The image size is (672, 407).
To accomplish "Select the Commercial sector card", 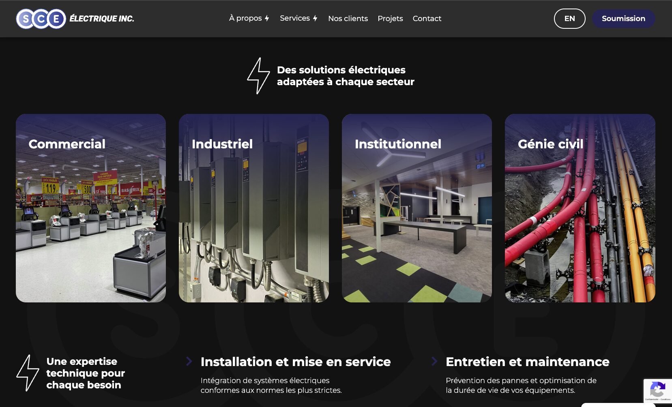I will click(91, 208).
